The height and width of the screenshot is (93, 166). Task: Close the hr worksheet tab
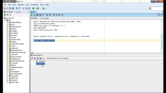point(36,12)
